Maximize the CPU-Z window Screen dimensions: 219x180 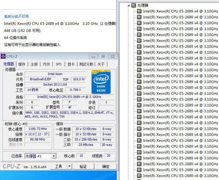(x=103, y=57)
